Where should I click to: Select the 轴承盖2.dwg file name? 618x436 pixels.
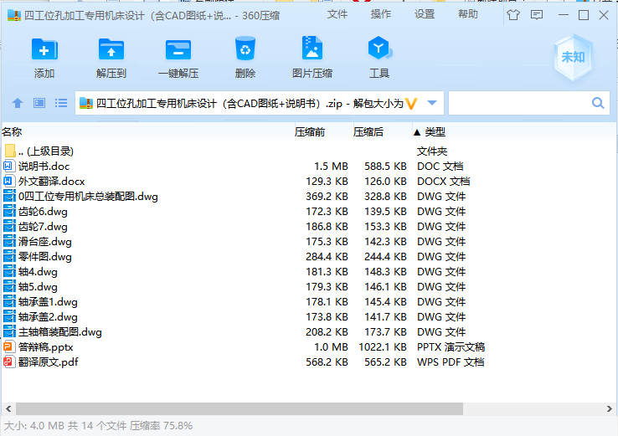coord(48,316)
